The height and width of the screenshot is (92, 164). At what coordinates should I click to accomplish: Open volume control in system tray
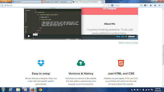pyautogui.click(x=149, y=90)
